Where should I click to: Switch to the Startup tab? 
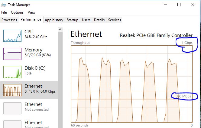(x=73, y=20)
